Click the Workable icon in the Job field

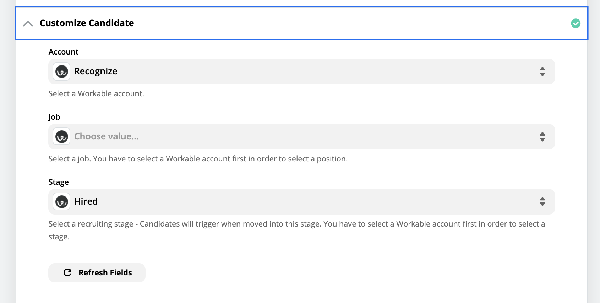(x=61, y=136)
